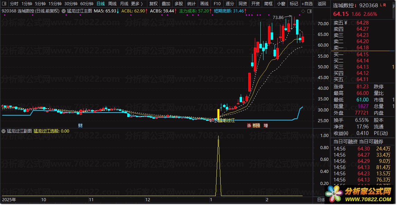
Task: Click the 现量 value 1827
Action: (x=363, y=106)
